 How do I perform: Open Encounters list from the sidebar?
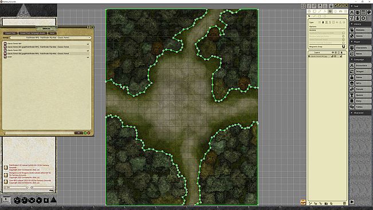(363, 65)
